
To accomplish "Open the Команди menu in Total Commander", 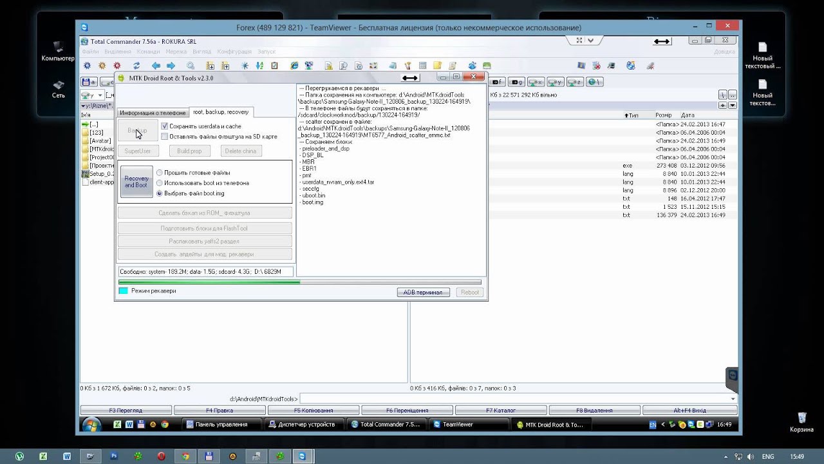I will pyautogui.click(x=148, y=52).
